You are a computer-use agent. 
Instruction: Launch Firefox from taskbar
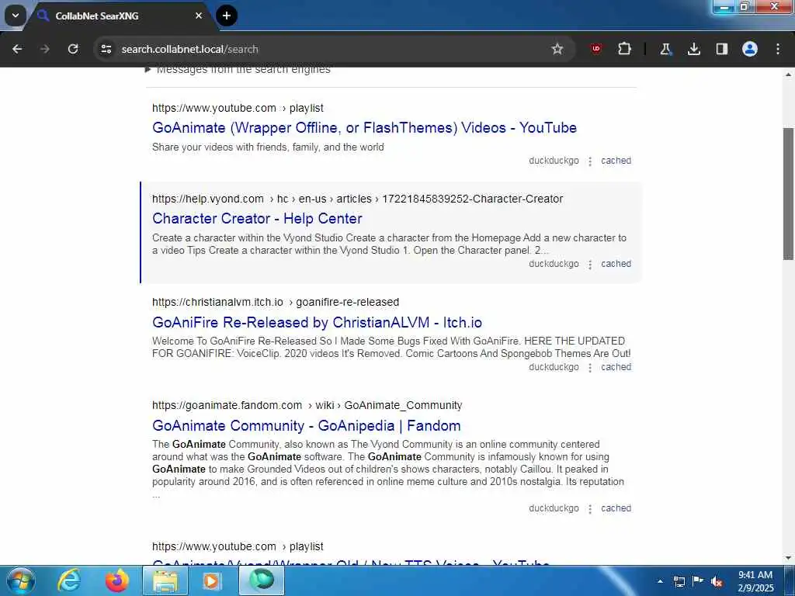[x=116, y=580]
